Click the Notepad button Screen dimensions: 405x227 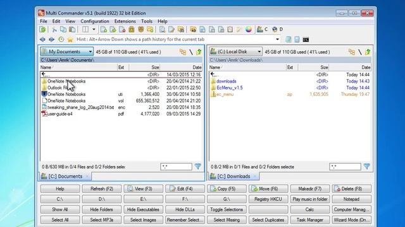(352, 199)
